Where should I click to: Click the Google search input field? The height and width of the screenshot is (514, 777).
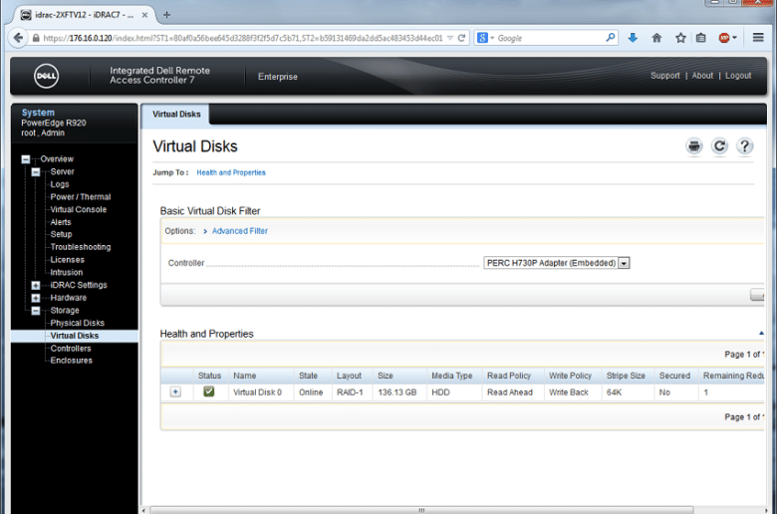click(549, 38)
